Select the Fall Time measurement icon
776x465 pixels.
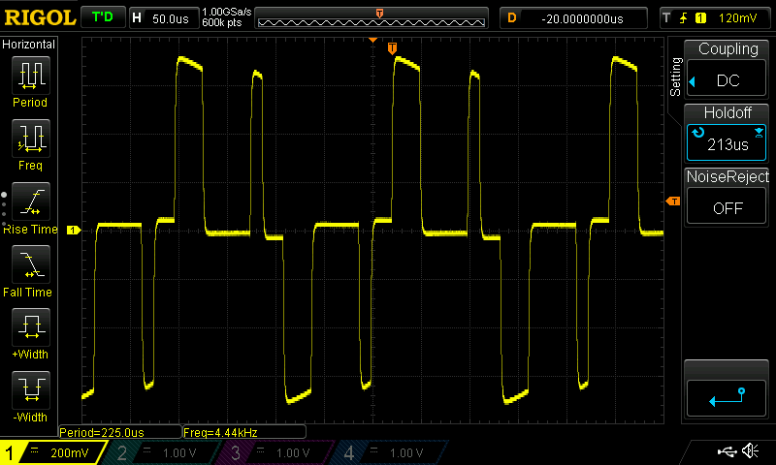click(x=31, y=263)
